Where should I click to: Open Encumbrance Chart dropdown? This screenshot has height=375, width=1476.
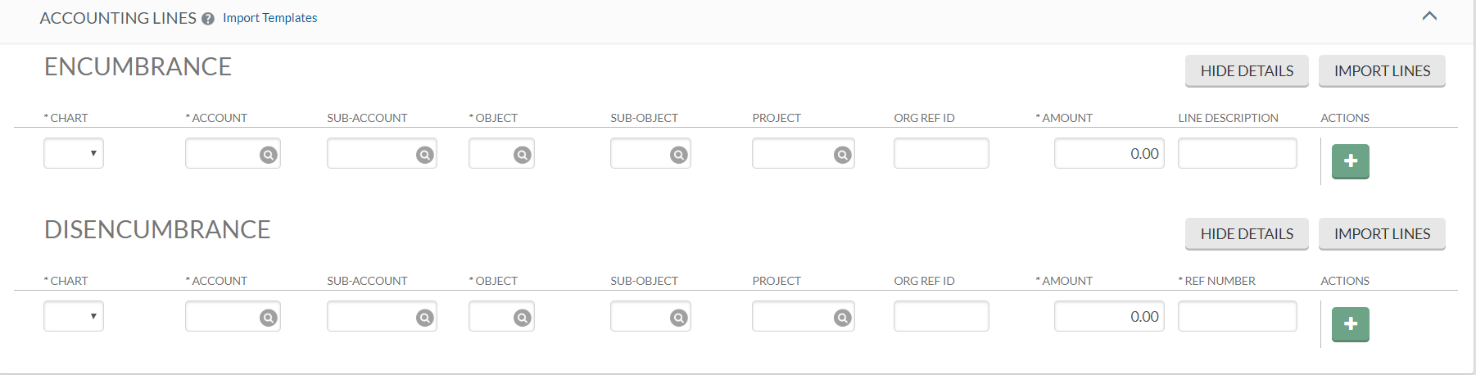tap(74, 153)
